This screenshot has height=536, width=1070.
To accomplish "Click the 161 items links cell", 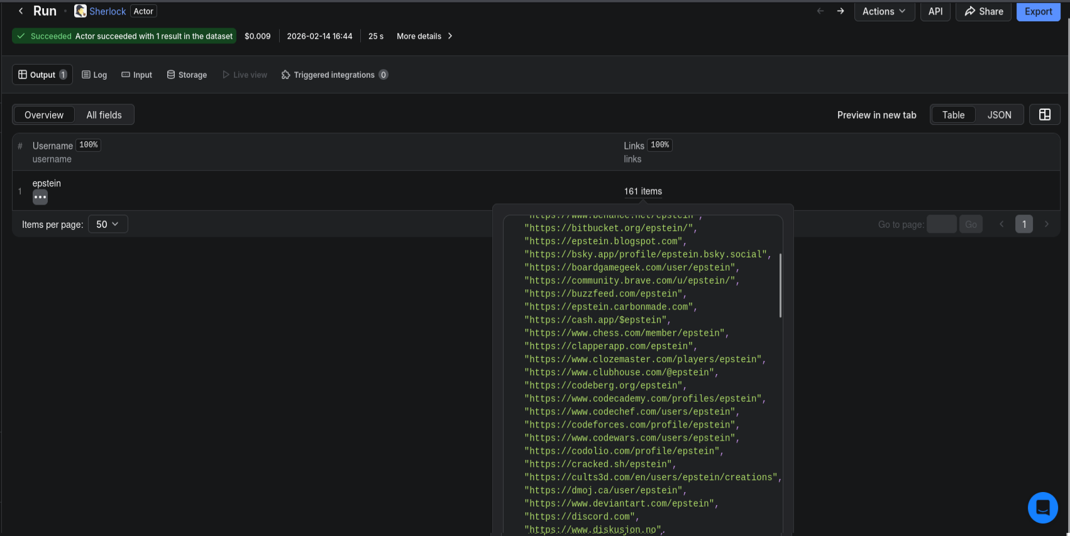I will click(643, 191).
